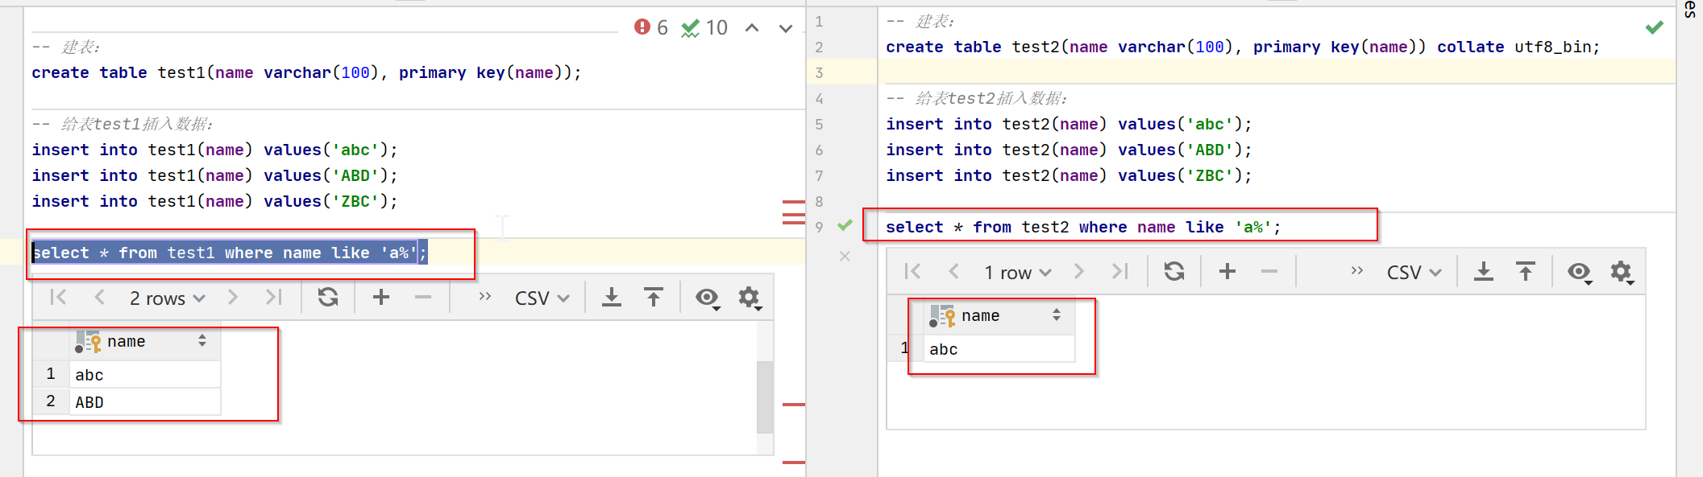This screenshot has width=1703, height=477.
Task: Toggle view options eye in left toolbar
Action: [708, 298]
